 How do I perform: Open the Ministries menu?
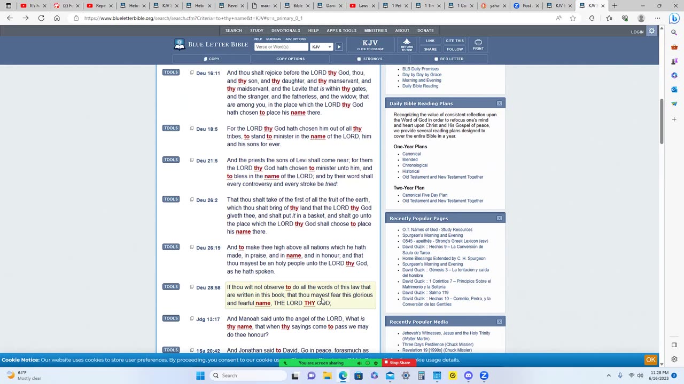(376, 30)
